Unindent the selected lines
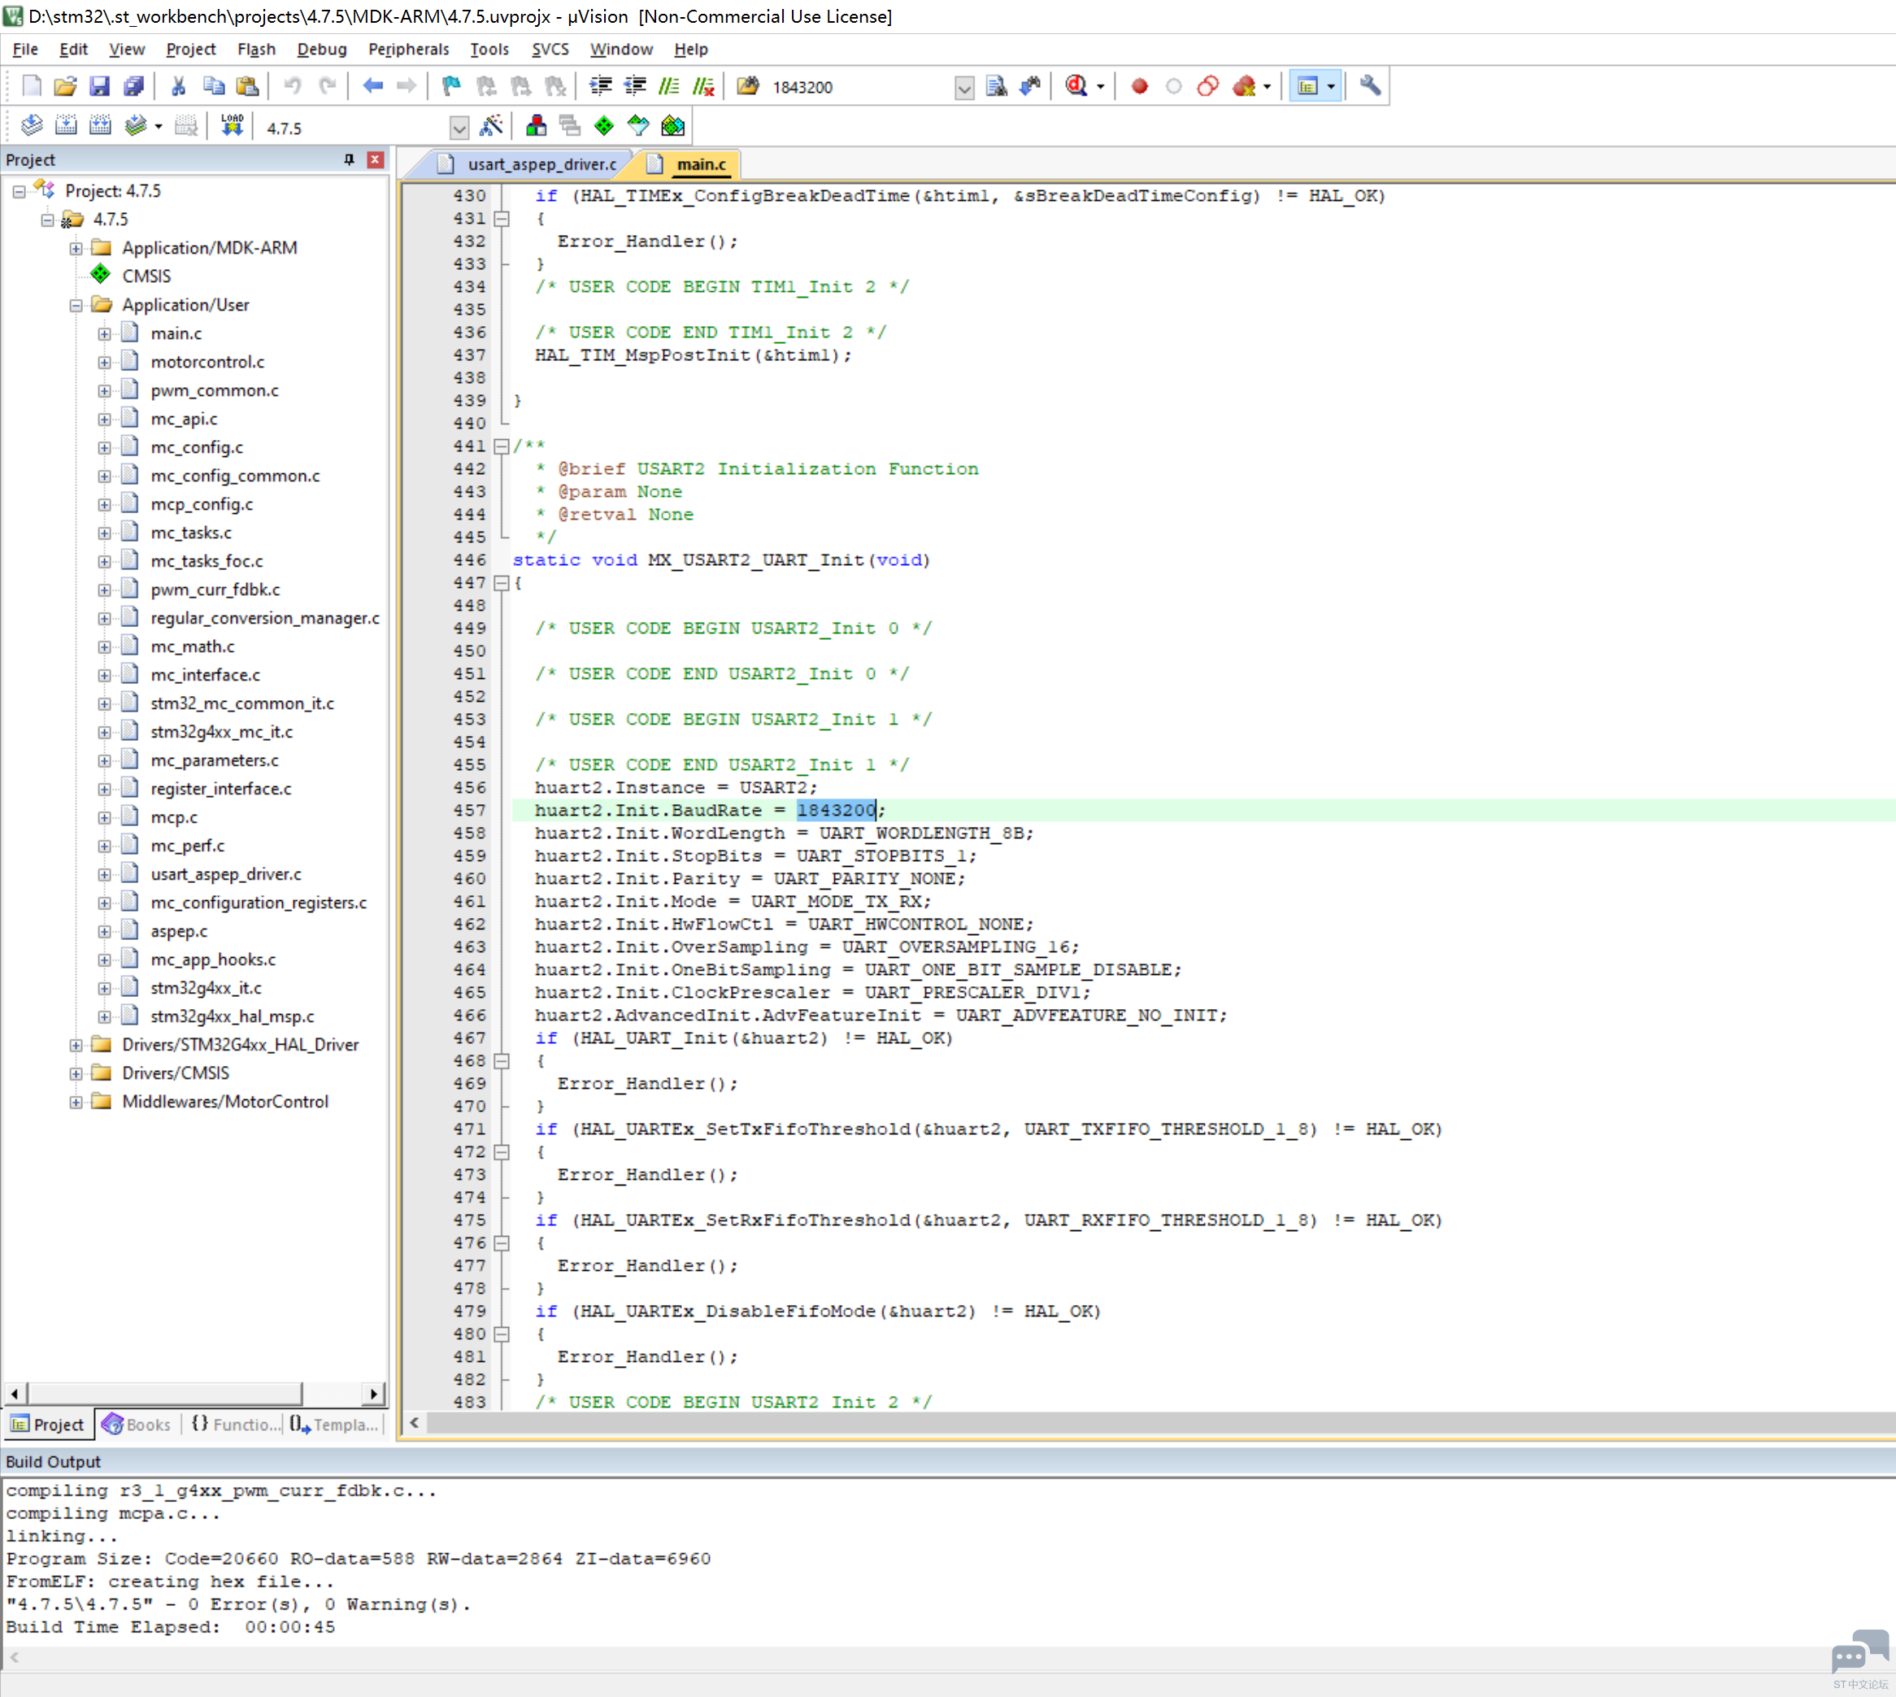This screenshot has height=1697, width=1896. (636, 87)
